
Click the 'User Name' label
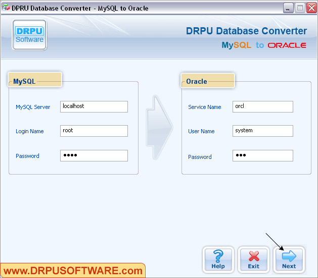pyautogui.click(x=201, y=131)
